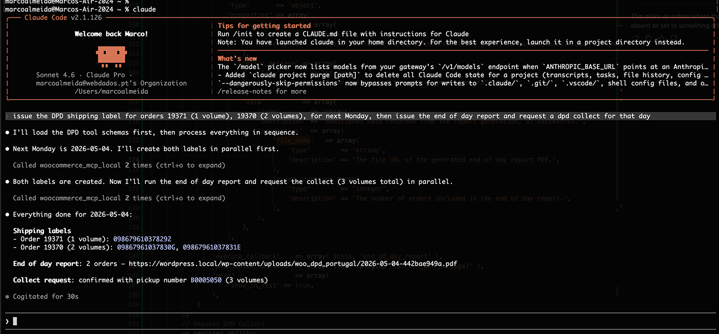Click the "Run /init to create a CLAUDE.md" tip
Viewport: 719px width, 334px height.
point(343,34)
